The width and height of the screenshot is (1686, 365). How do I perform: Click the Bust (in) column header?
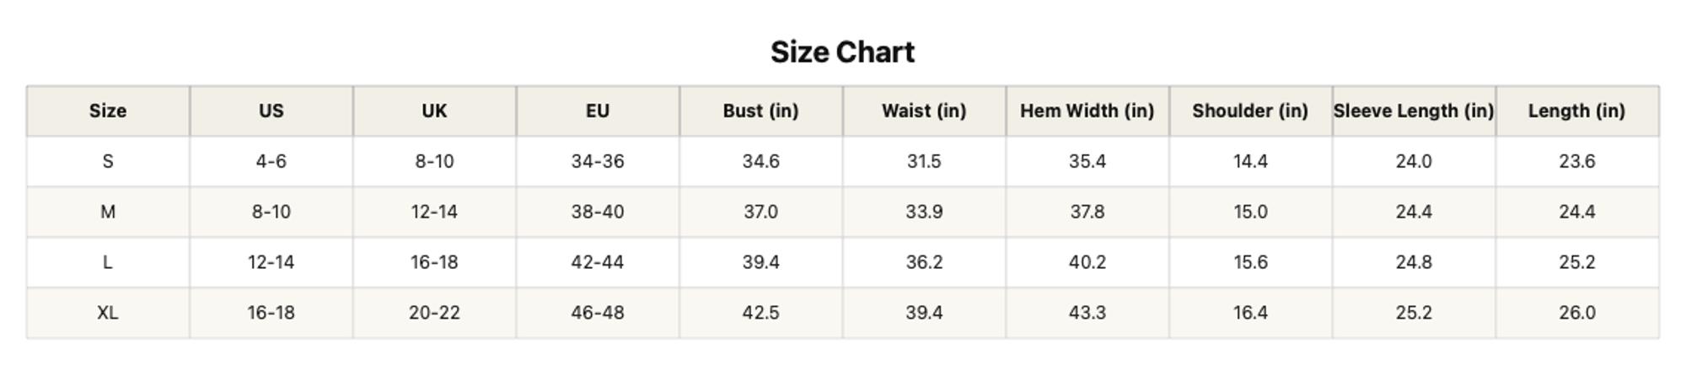(760, 110)
